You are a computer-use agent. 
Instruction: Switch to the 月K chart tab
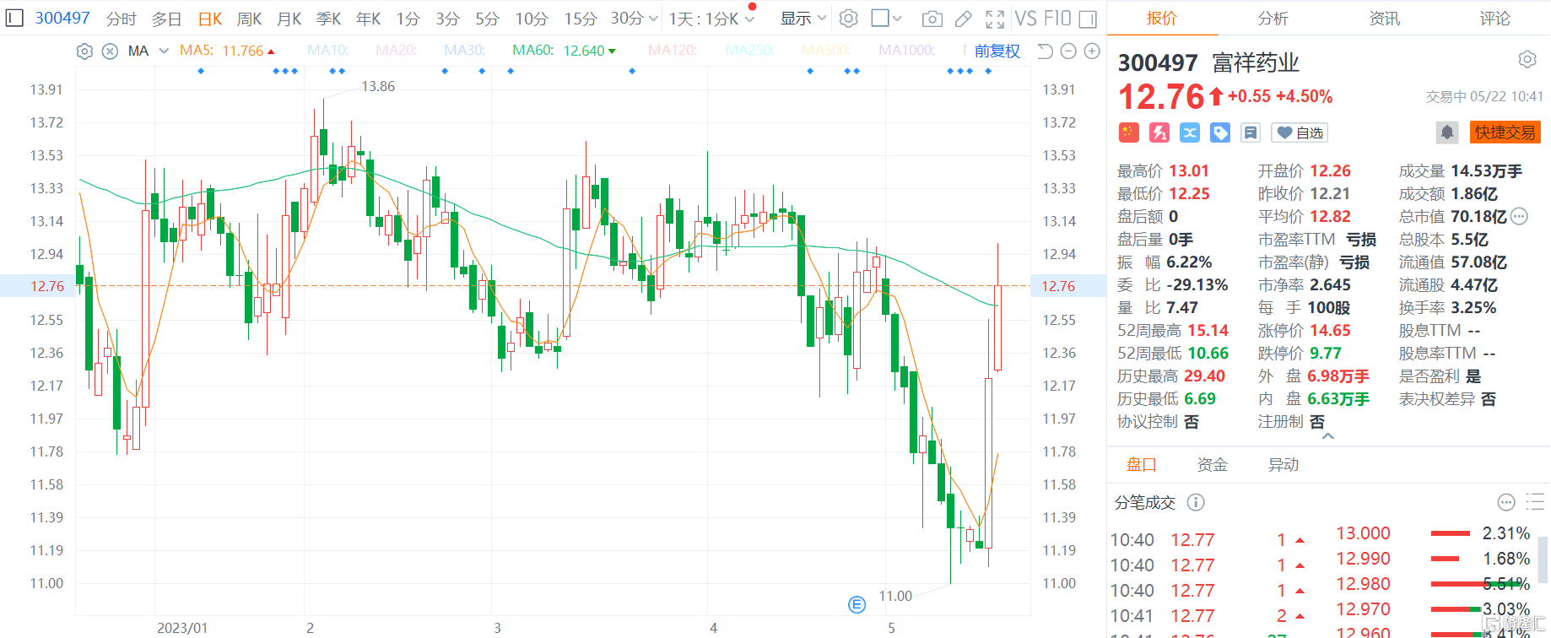(289, 19)
